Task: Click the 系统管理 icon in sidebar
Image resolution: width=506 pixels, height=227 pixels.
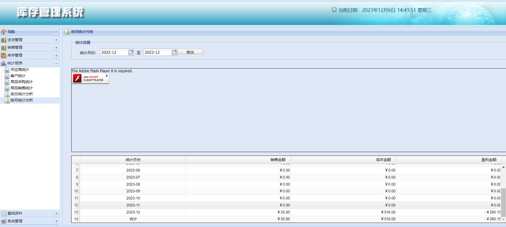Action: tap(4, 221)
